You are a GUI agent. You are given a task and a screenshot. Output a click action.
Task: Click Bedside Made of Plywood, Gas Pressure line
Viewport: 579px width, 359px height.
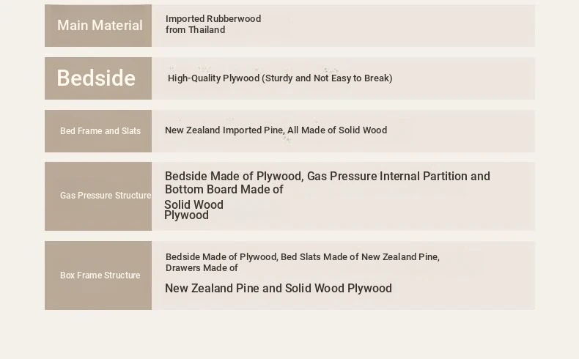point(327,176)
